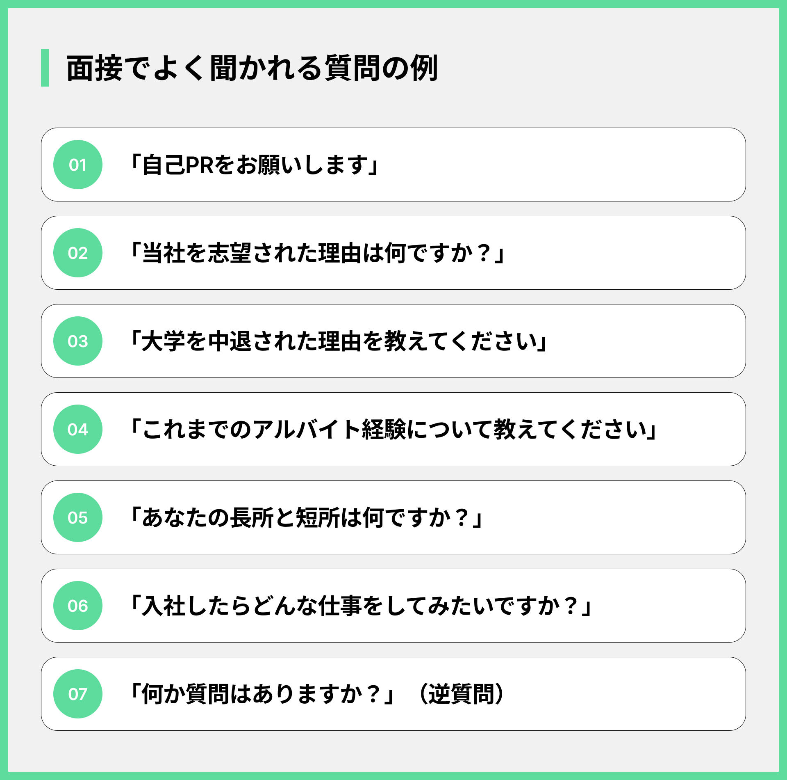
Task: Click the （逆質問） note in item 07
Action: [x=462, y=694]
